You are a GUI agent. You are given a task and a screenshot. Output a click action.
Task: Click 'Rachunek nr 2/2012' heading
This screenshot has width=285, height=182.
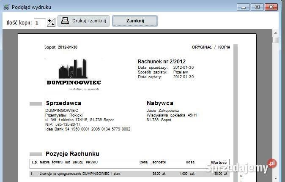click(162, 62)
